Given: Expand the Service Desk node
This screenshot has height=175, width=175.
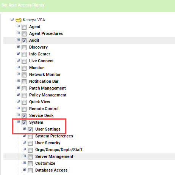Looking at the screenshot, I should click(18, 115).
